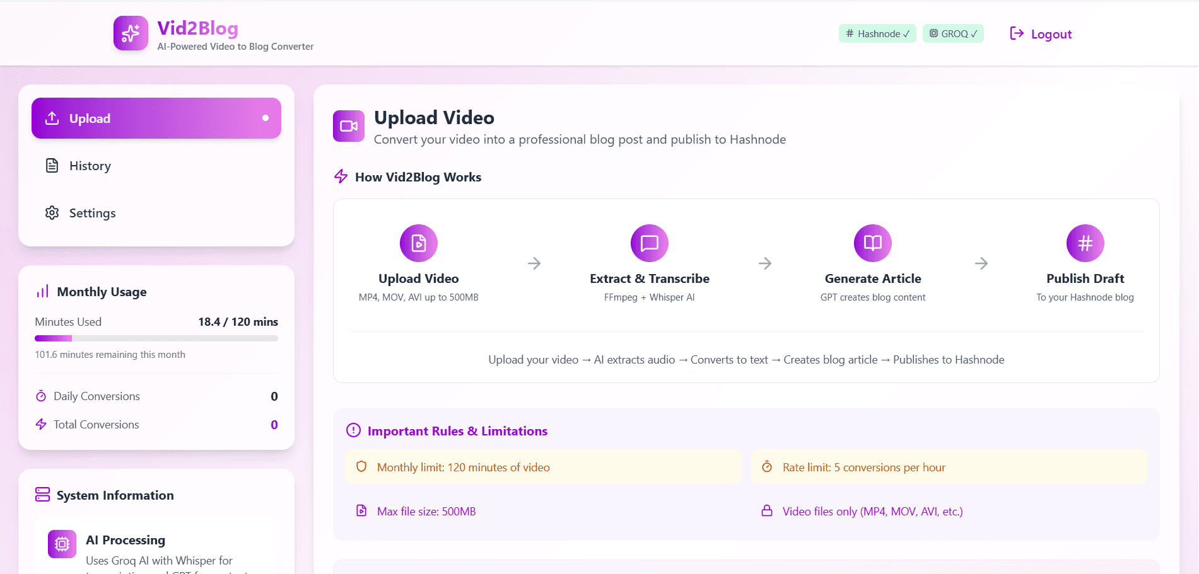Click the Hashnode connected status badge

877,33
